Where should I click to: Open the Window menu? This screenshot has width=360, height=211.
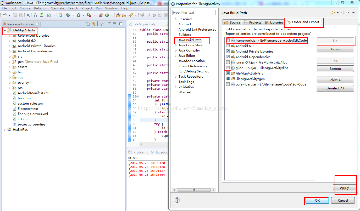click(x=111, y=8)
